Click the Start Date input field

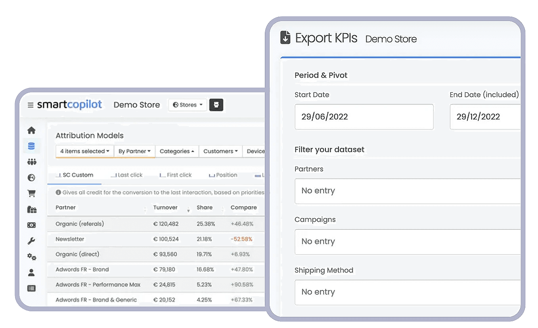[364, 117]
